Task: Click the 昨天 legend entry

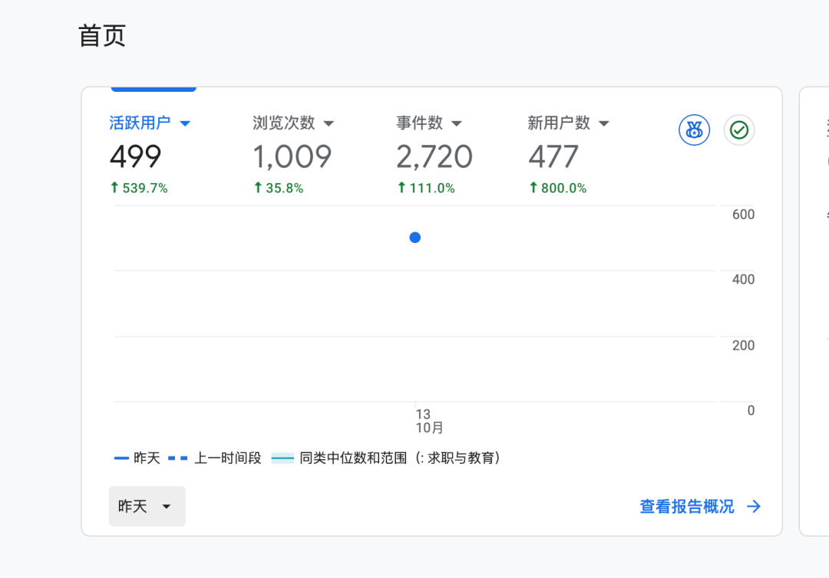Action: [x=137, y=458]
